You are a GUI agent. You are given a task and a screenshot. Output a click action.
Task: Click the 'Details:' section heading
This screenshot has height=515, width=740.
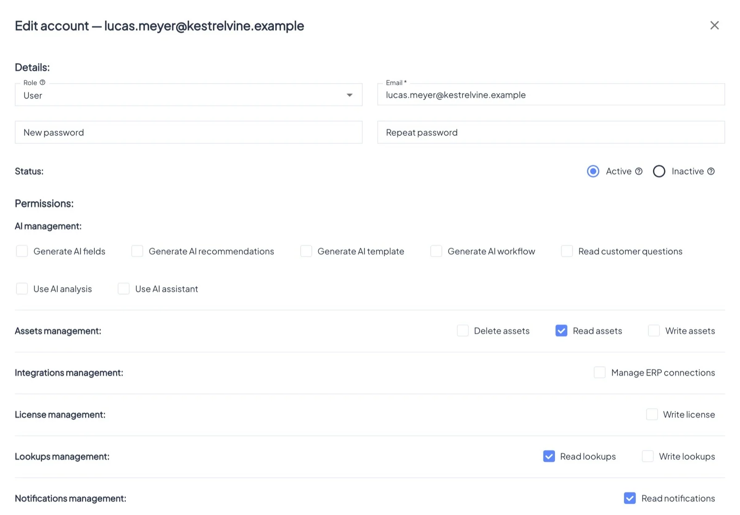click(x=32, y=67)
